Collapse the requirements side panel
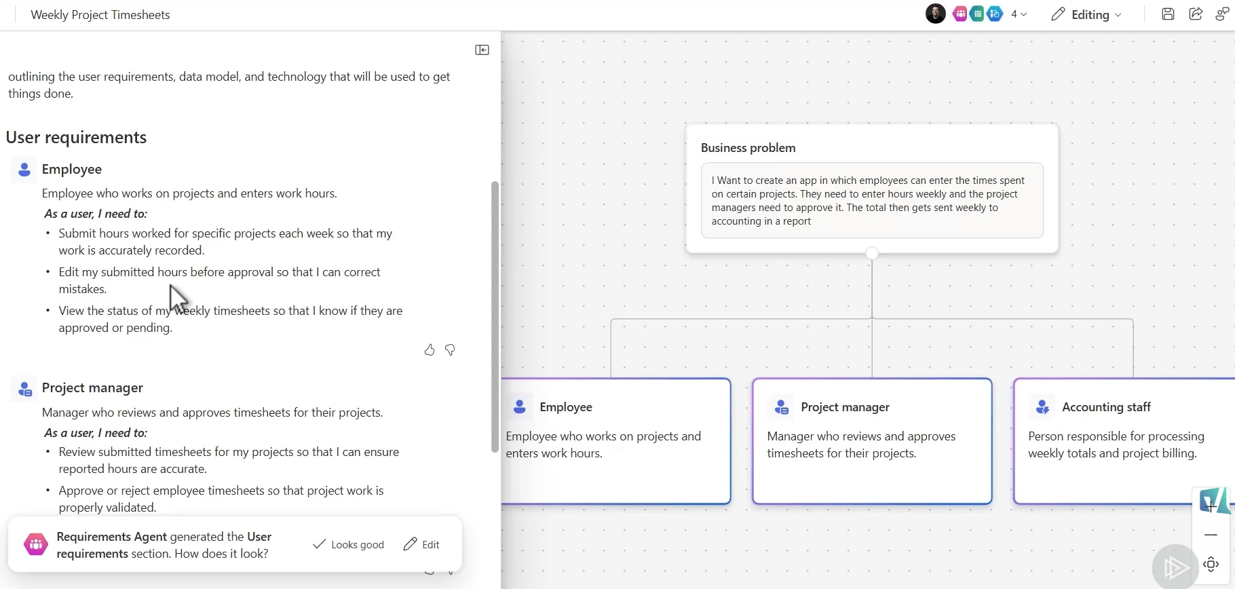1235x589 pixels. coord(482,50)
